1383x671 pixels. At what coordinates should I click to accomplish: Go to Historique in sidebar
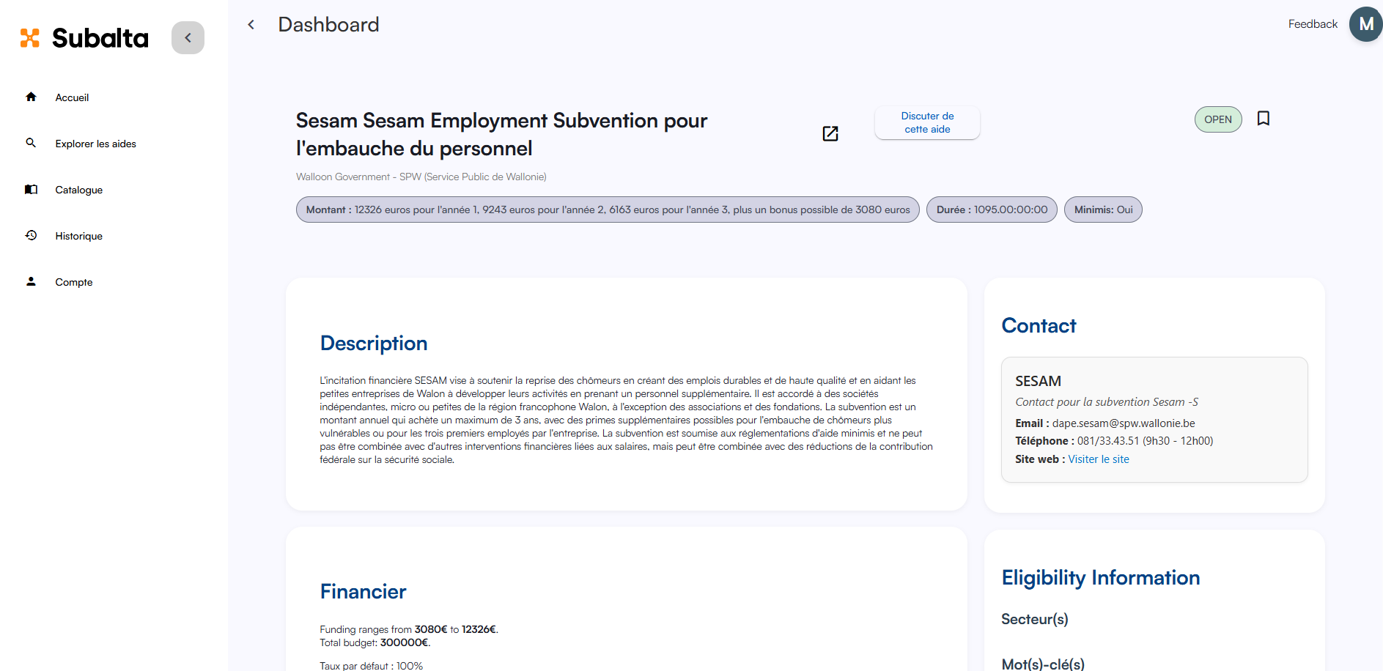[x=78, y=236]
